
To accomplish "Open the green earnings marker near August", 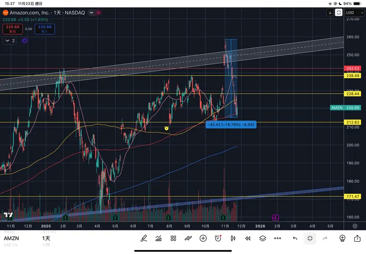I will coord(168,217).
